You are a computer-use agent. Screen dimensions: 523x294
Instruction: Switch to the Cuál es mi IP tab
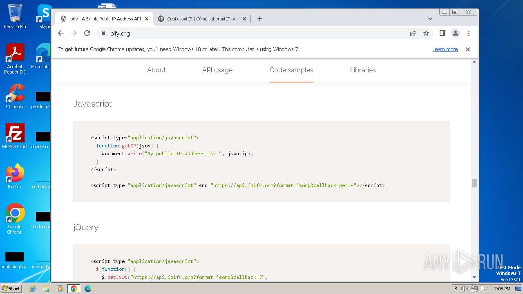tap(202, 19)
